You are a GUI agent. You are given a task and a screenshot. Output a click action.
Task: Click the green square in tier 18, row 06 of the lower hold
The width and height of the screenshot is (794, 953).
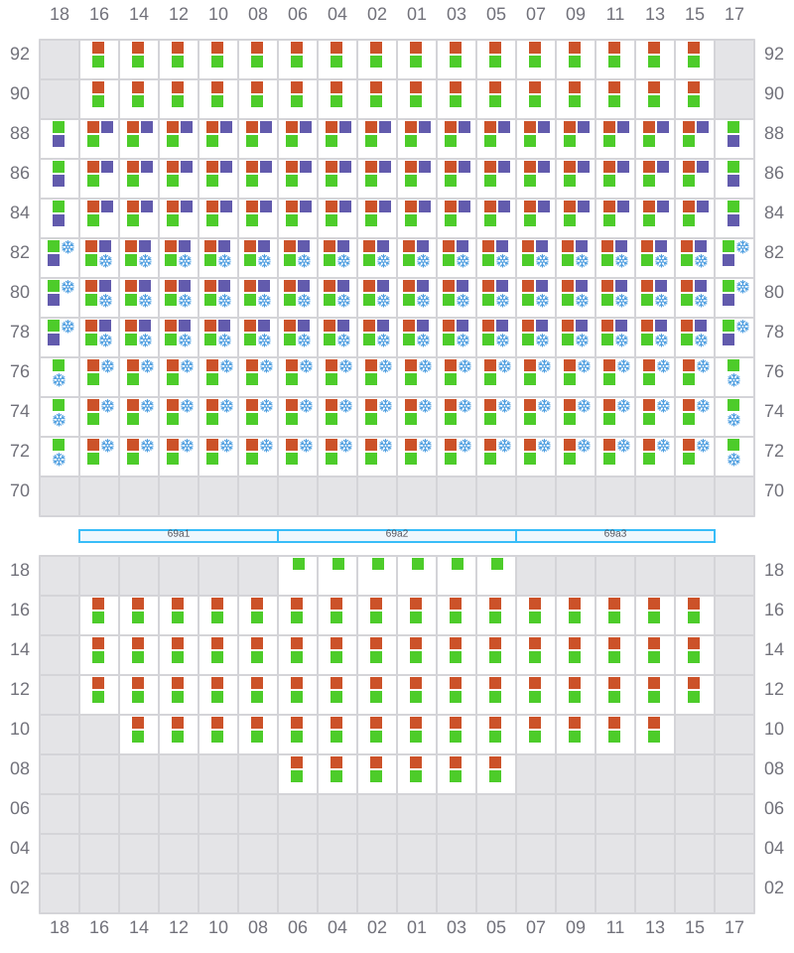tap(299, 564)
